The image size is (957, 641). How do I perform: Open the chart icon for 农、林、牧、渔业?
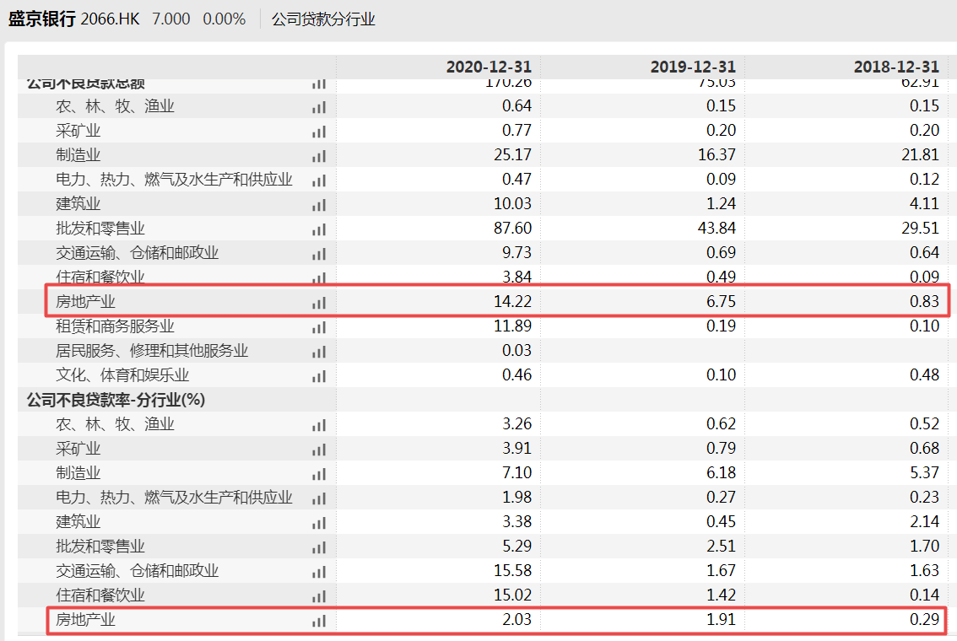point(318,107)
